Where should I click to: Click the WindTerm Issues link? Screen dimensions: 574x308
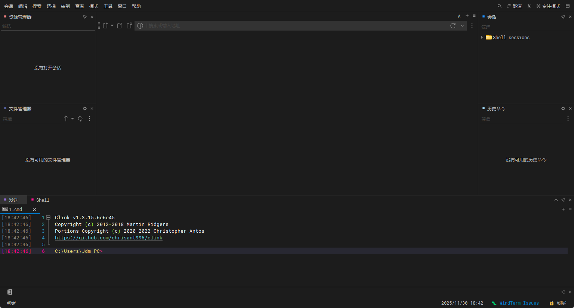point(519,303)
